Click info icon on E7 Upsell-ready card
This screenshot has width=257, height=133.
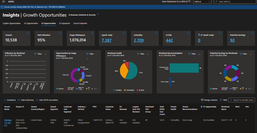click(220, 33)
